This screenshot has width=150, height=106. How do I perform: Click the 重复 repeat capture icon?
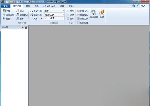pyautogui.click(x=4, y=19)
